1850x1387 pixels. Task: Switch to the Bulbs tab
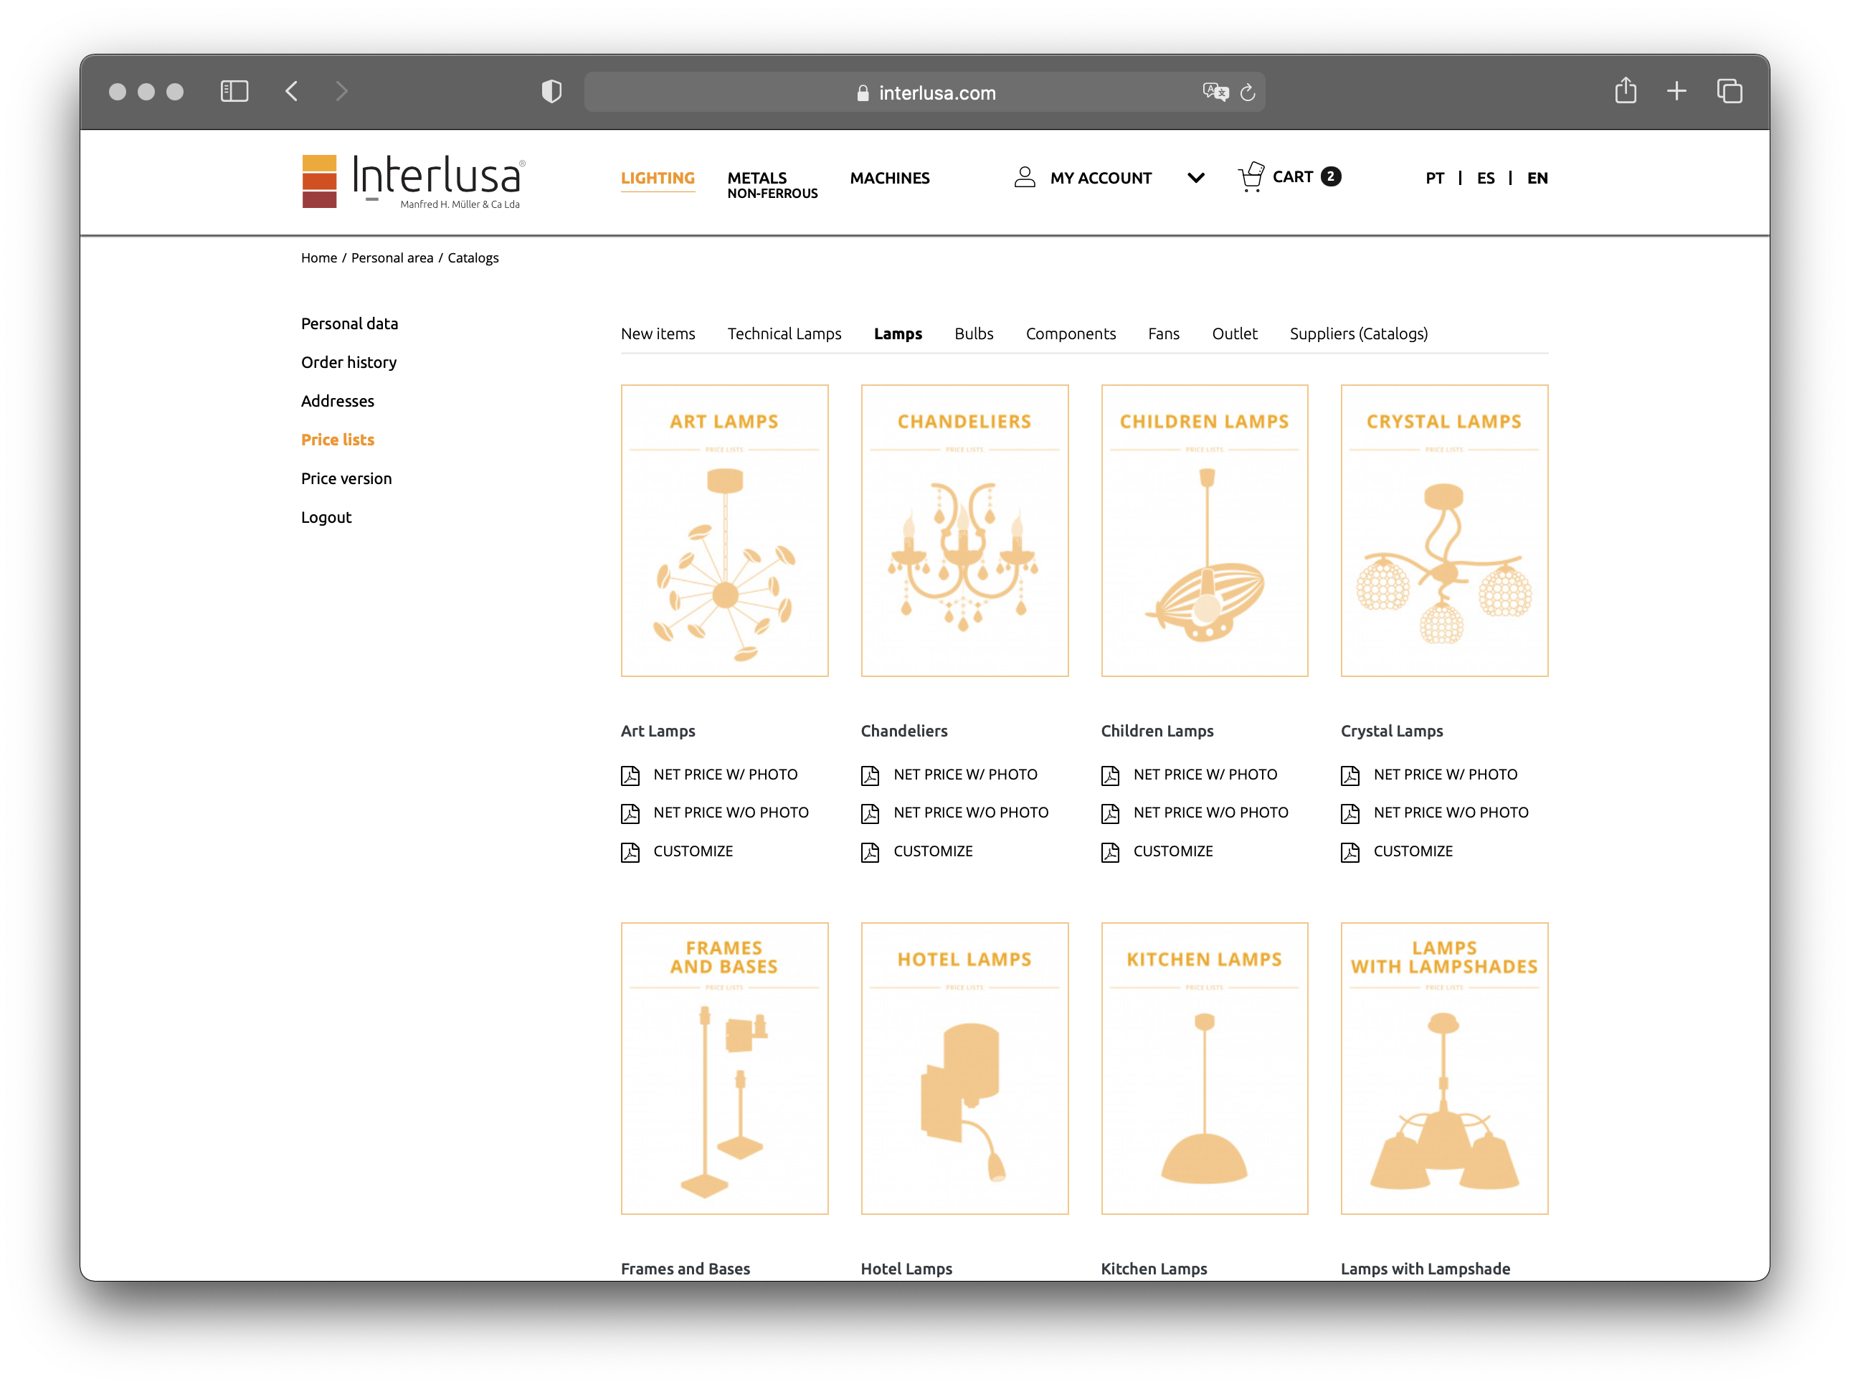click(974, 333)
